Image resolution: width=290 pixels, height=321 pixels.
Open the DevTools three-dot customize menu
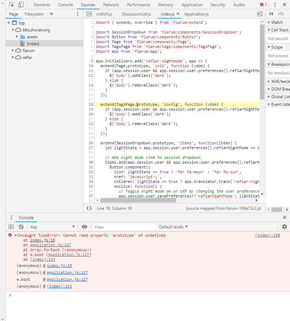point(275,5)
